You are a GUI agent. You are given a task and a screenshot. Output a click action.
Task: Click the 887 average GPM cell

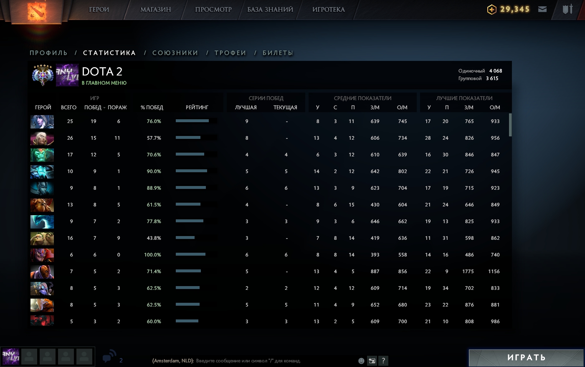[375, 271]
